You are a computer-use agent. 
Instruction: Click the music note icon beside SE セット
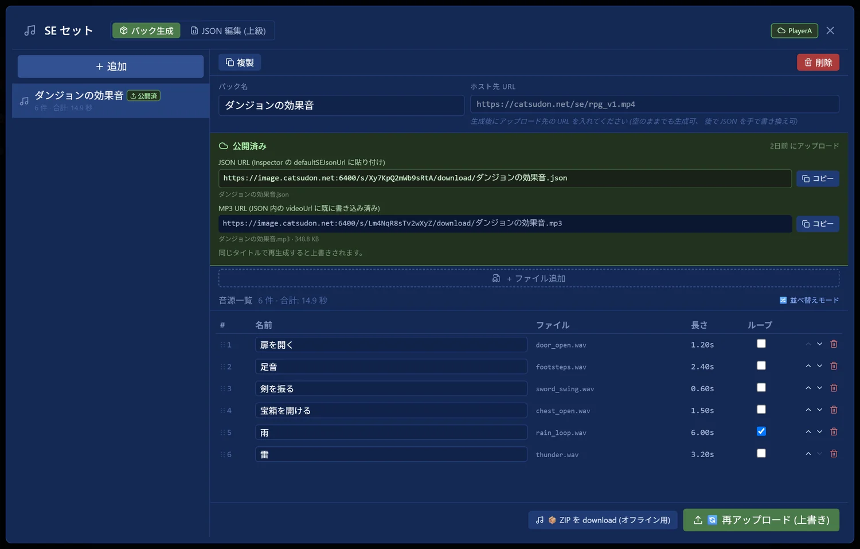point(30,31)
